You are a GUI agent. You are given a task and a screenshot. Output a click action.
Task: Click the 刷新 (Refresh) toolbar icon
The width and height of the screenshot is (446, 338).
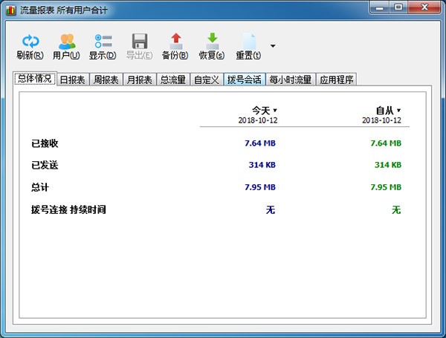pos(30,42)
